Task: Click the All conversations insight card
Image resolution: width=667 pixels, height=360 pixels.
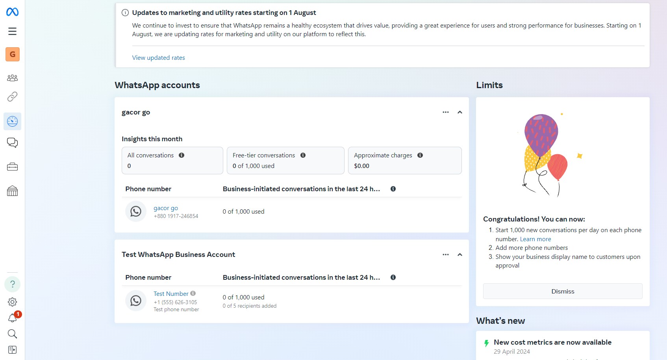Action: (x=172, y=161)
